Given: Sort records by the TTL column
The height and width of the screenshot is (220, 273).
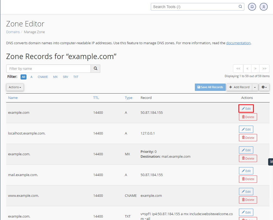Looking at the screenshot, I should [x=96, y=98].
